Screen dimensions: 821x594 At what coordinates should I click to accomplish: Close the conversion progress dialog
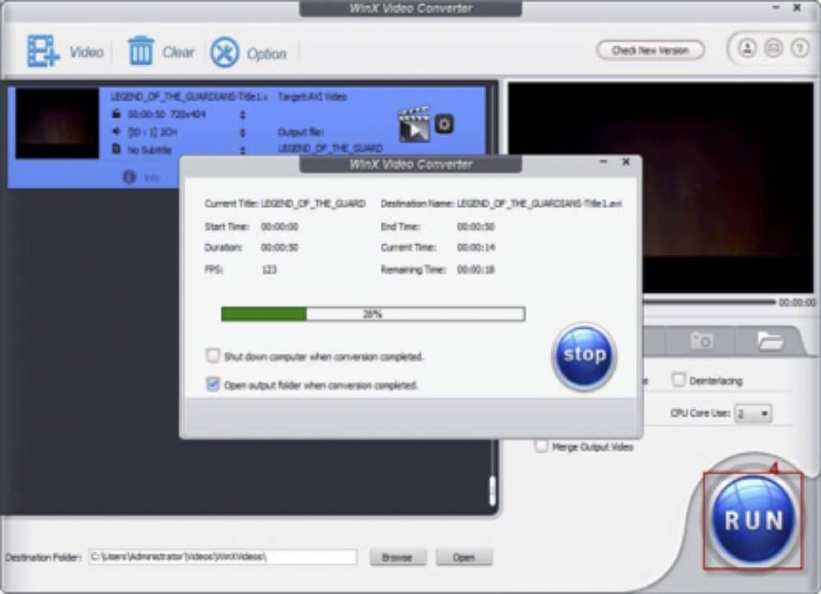(626, 162)
